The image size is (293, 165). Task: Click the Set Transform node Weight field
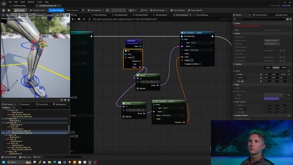pos(191,60)
